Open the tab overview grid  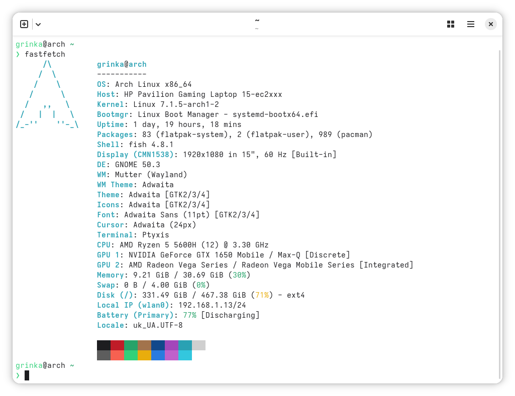[x=451, y=24]
